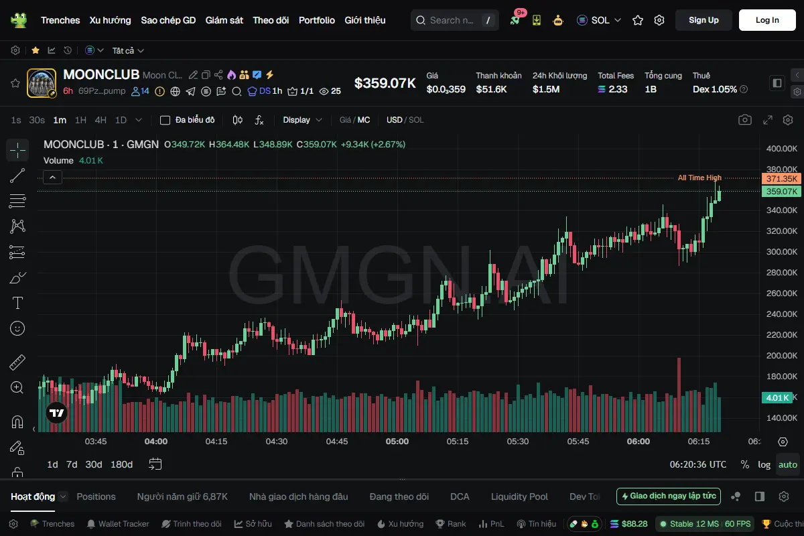804x536 pixels.
Task: Open the Tất cả filter dropdown
Action: click(x=128, y=50)
